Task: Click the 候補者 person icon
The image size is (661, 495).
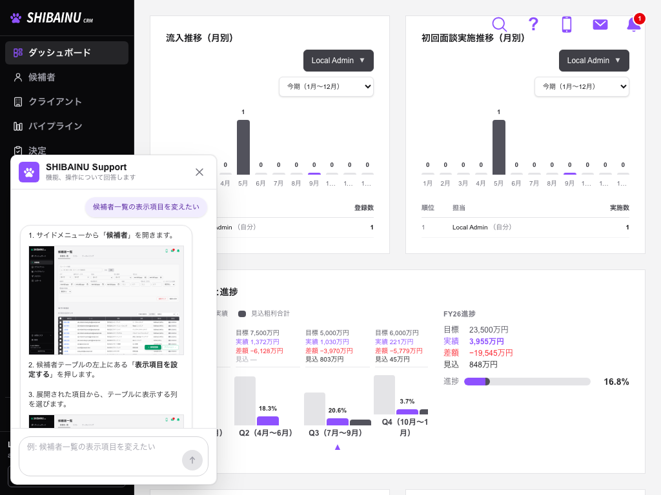Action: [x=18, y=77]
